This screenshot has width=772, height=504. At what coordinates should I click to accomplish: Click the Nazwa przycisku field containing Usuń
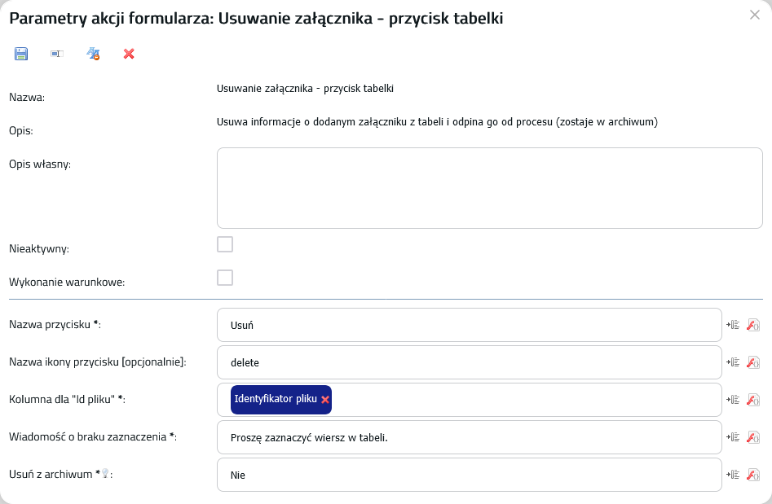[x=470, y=325]
